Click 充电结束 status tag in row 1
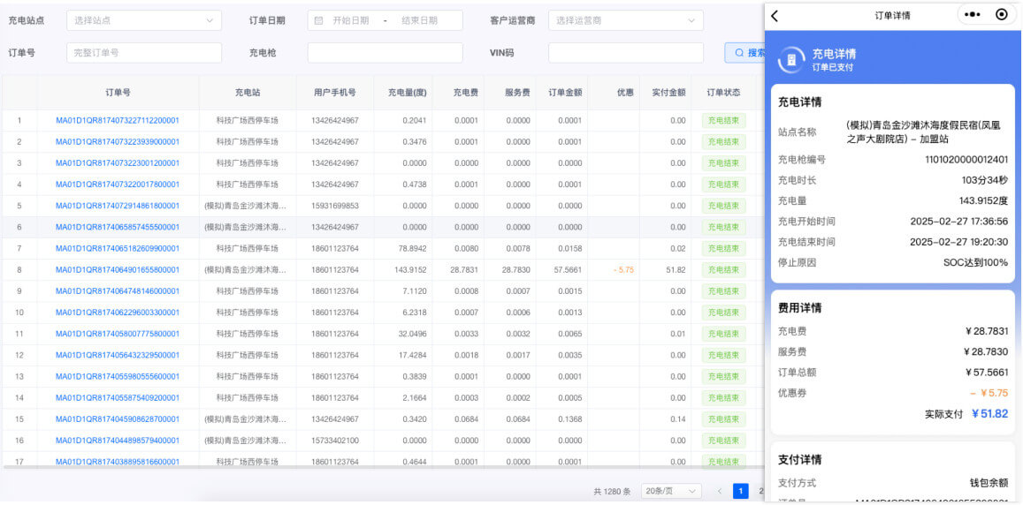This screenshot has width=1023, height=505. [723, 121]
